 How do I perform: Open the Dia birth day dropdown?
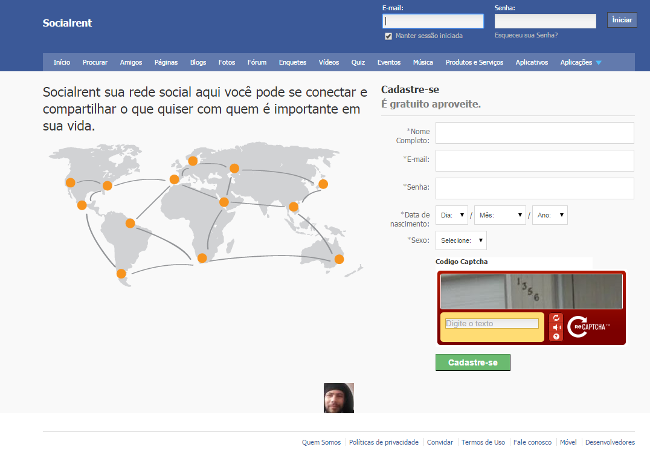[452, 215]
